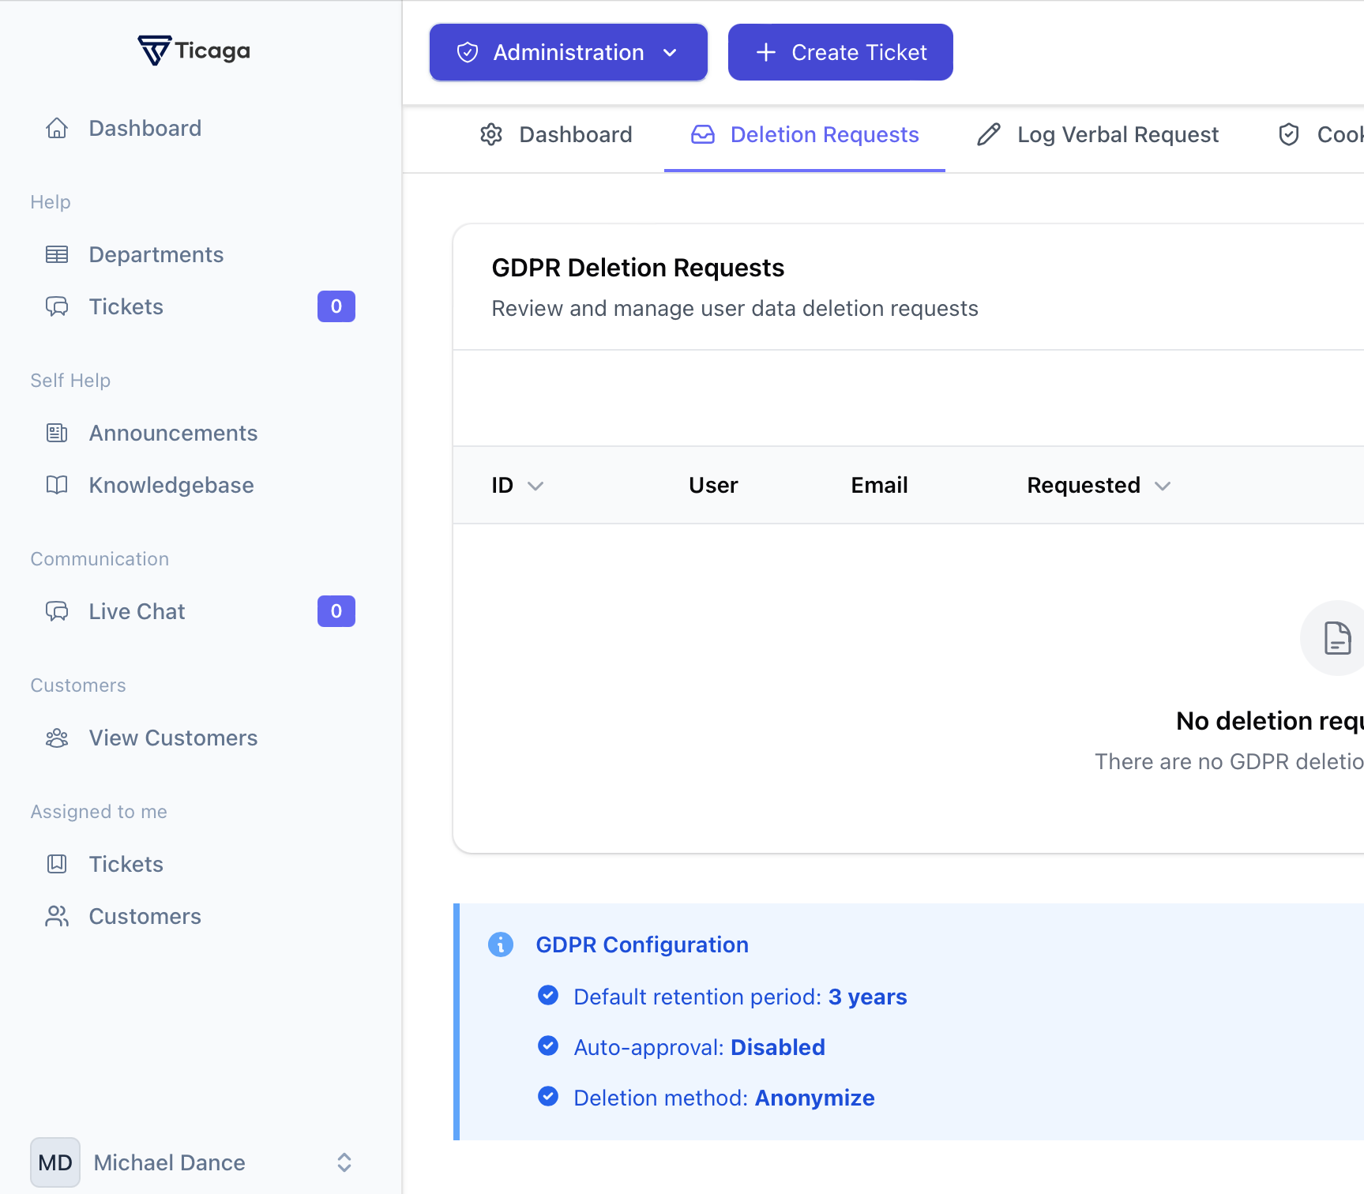
Task: Click the Auto-approval Disabled status check
Action: coord(548,1046)
